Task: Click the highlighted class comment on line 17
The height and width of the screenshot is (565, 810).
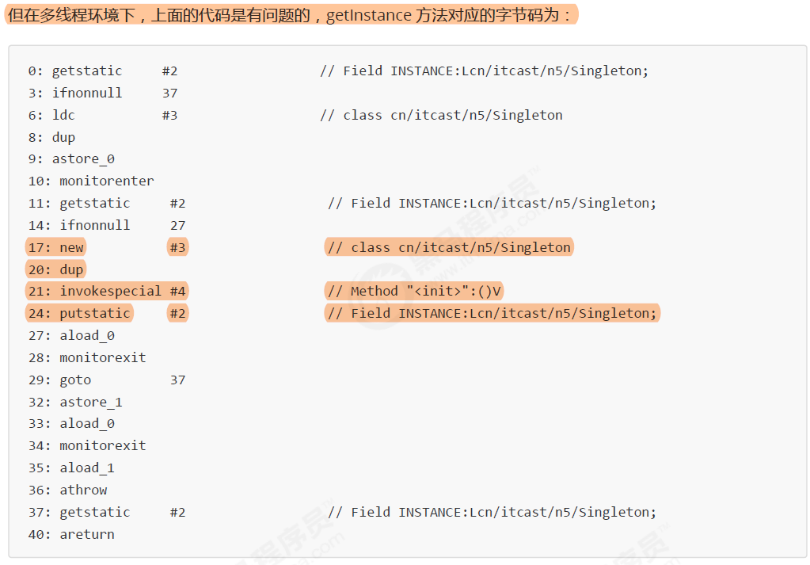Action: tap(449, 247)
